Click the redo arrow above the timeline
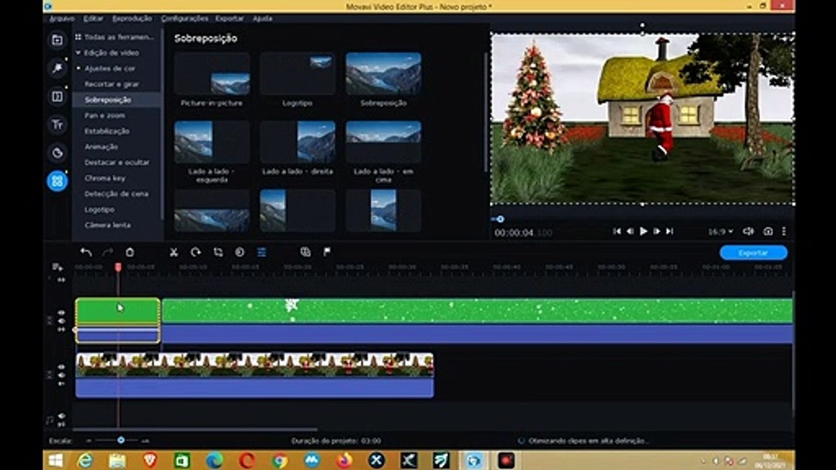 click(108, 252)
